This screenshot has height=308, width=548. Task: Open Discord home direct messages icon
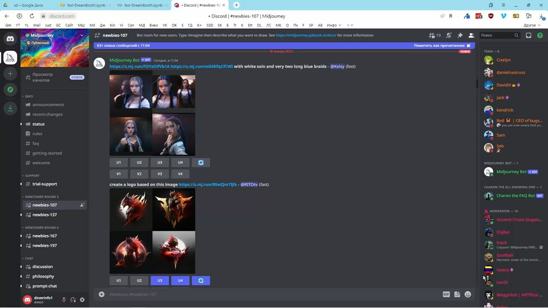point(10,39)
